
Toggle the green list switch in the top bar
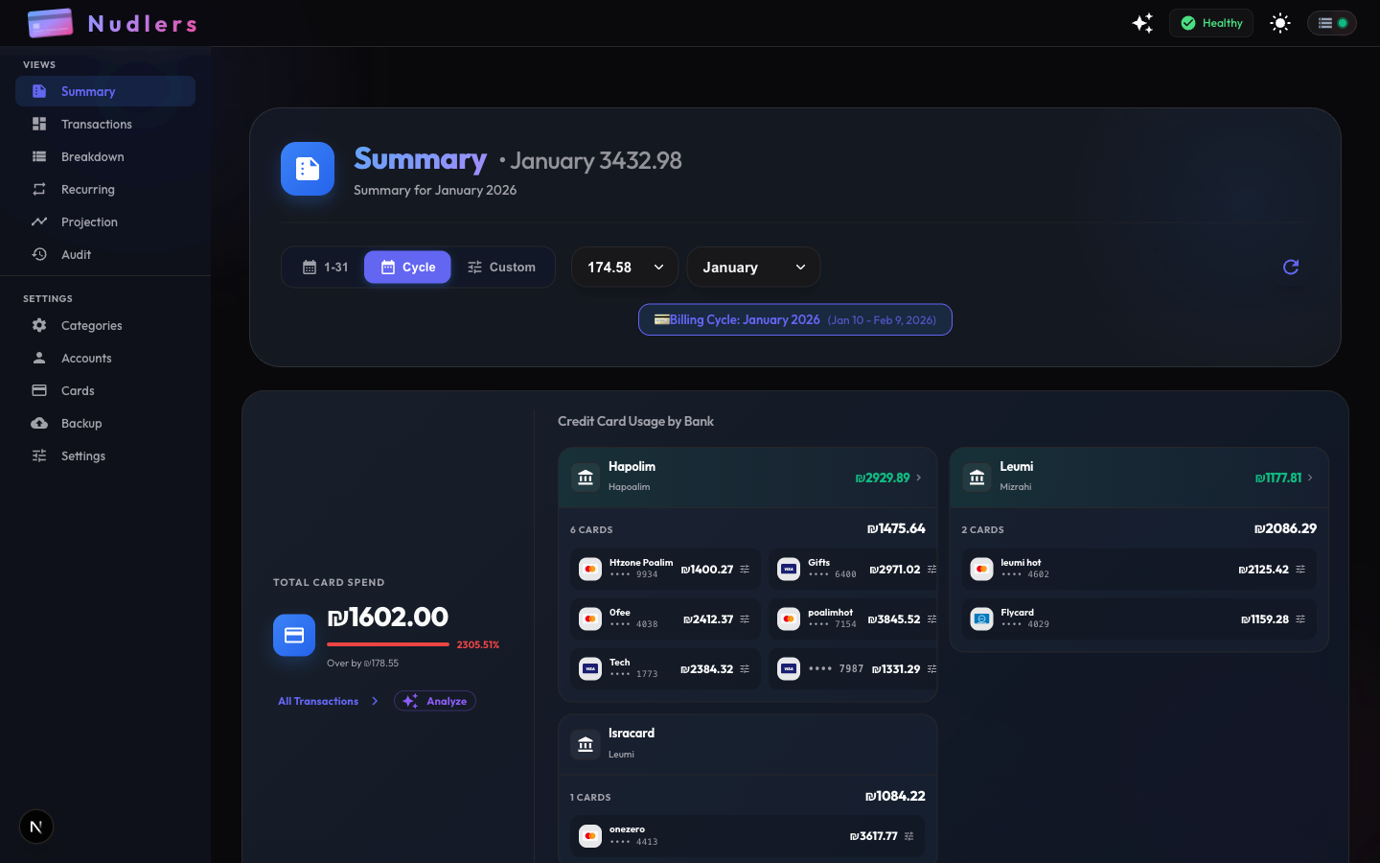pyautogui.click(x=1332, y=22)
